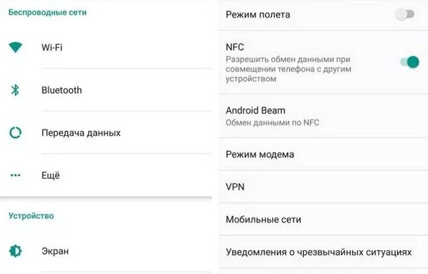
Task: Tap the Bluetooth symbol icon
Action: coord(15,90)
